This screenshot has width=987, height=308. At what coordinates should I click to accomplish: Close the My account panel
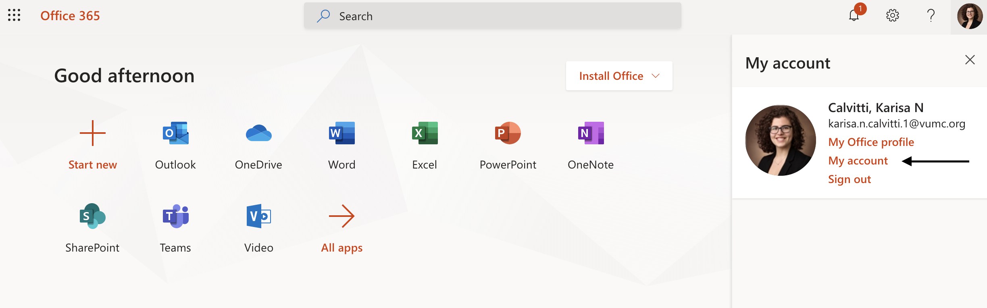[x=970, y=60]
